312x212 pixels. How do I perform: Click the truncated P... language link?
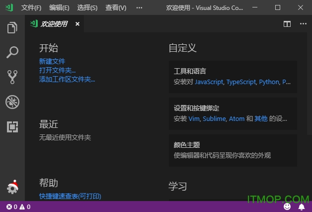pos(287,82)
